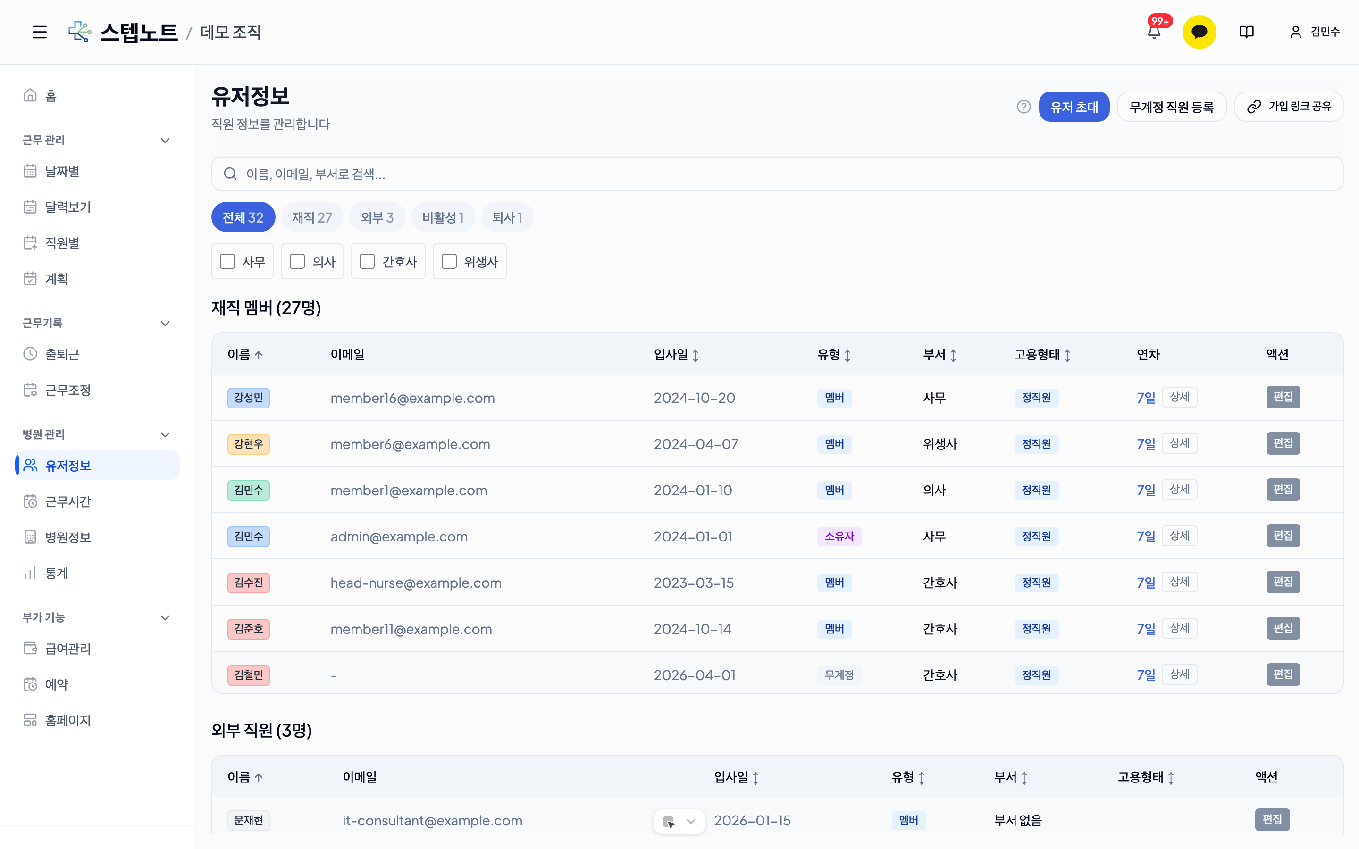1359x849 pixels.
Task: Click the 강성민 name tag
Action: pos(249,398)
